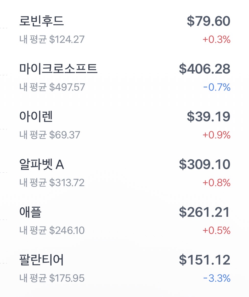Tap the -0.7% change for 마이크로소프트
The image size is (249, 297).
(x=217, y=87)
